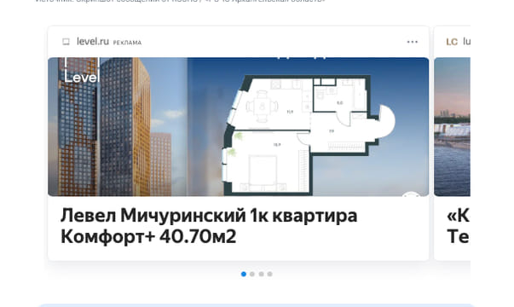Select the first carousel pagination dot
This screenshot has width=514, height=307.
(244, 274)
